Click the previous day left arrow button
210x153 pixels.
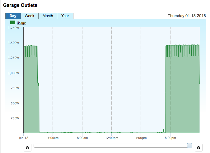[27, 148]
